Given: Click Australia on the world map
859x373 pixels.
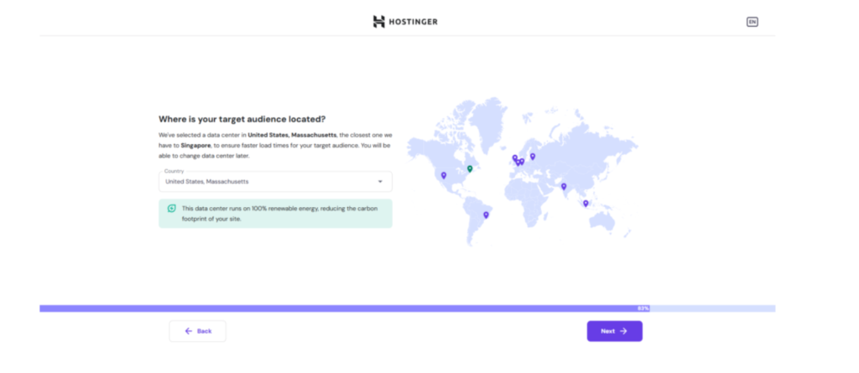Looking at the screenshot, I should 601,219.
